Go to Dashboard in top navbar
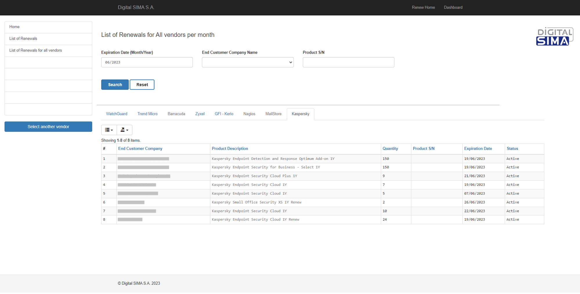580x294 pixels. tap(453, 8)
